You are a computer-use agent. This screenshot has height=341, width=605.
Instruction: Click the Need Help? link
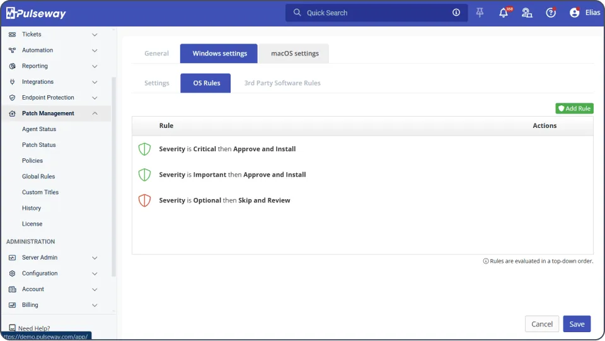[x=34, y=328]
